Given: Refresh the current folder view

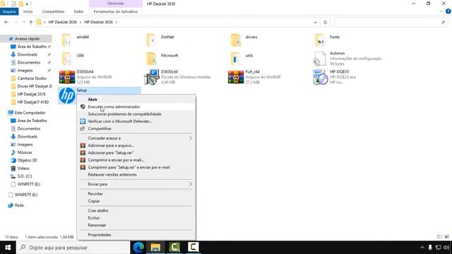Looking at the screenshot, I should pos(325,22).
